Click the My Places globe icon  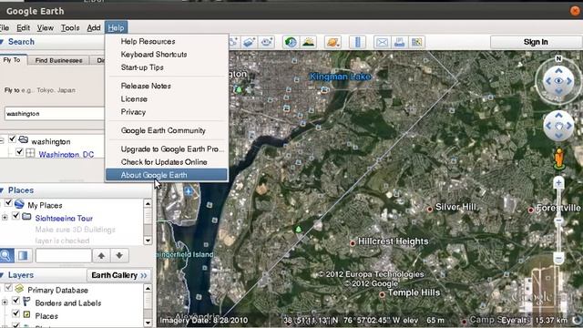[19, 204]
